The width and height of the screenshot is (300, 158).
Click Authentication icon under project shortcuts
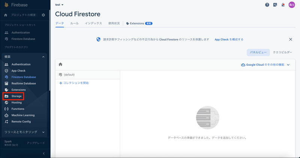(6, 33)
